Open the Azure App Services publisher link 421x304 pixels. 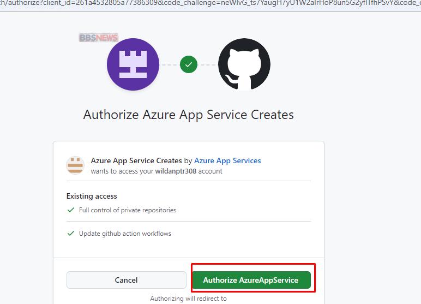pos(227,160)
